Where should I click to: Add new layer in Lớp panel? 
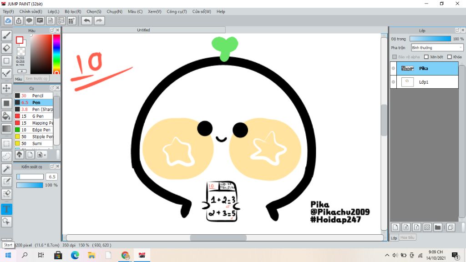click(x=395, y=227)
